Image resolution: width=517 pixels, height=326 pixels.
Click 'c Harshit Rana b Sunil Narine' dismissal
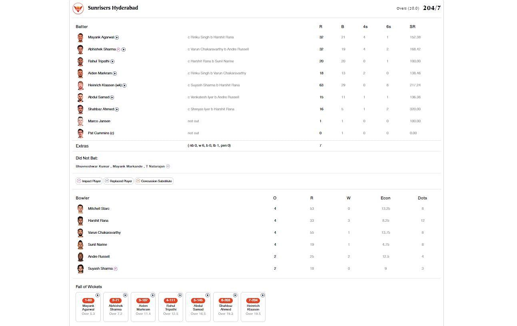tap(211, 61)
